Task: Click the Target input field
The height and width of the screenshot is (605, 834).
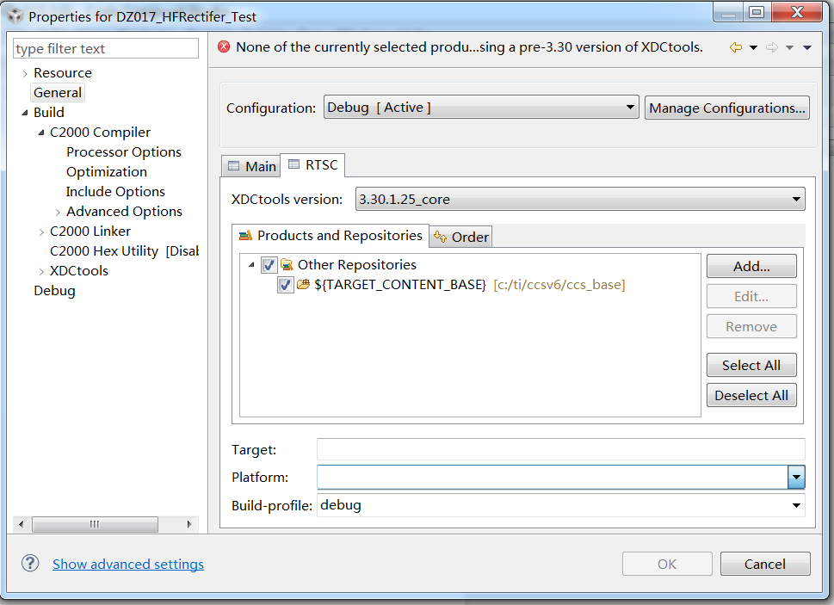Action: pos(560,449)
